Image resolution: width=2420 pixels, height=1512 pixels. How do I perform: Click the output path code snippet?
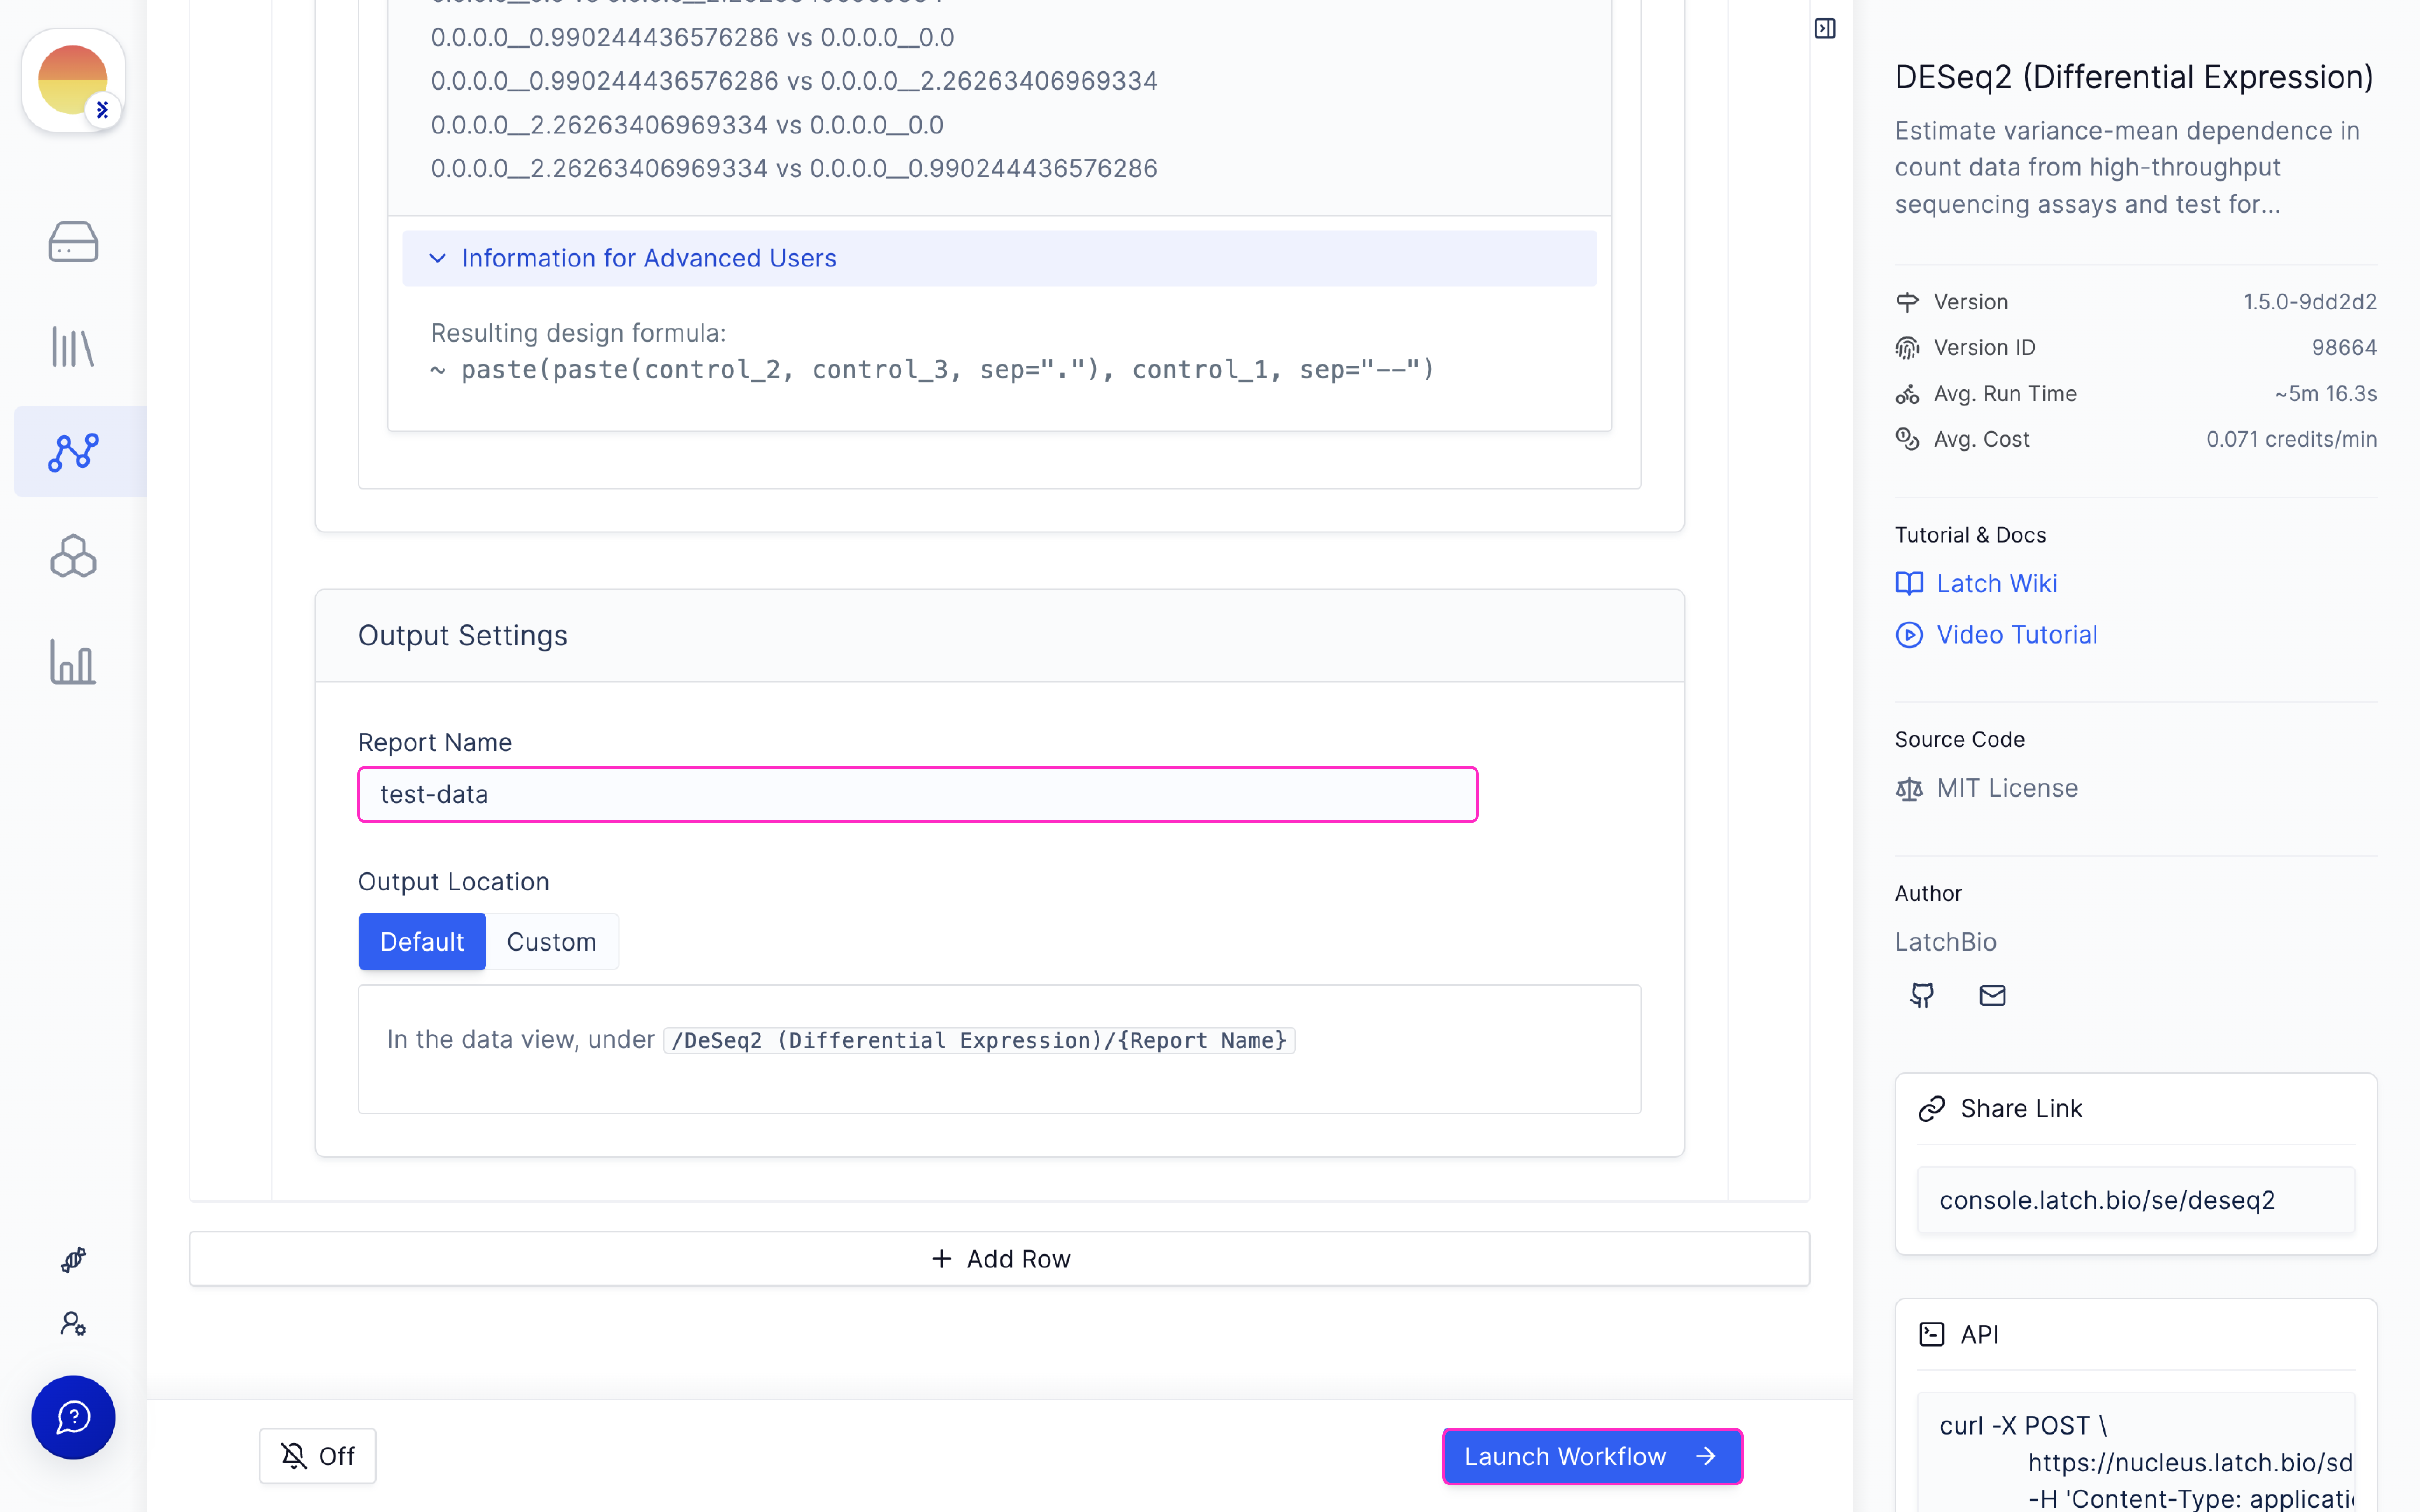[979, 1040]
